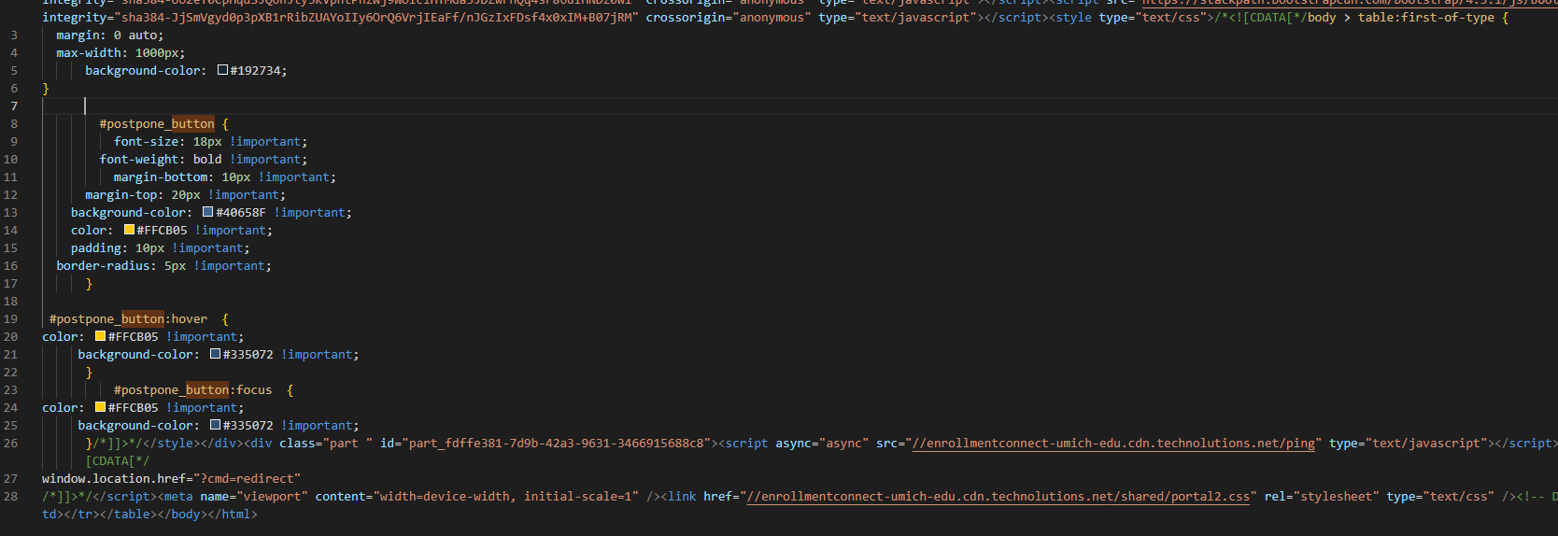
Task: Click line number 7 in the gutter
Action: click(14, 106)
